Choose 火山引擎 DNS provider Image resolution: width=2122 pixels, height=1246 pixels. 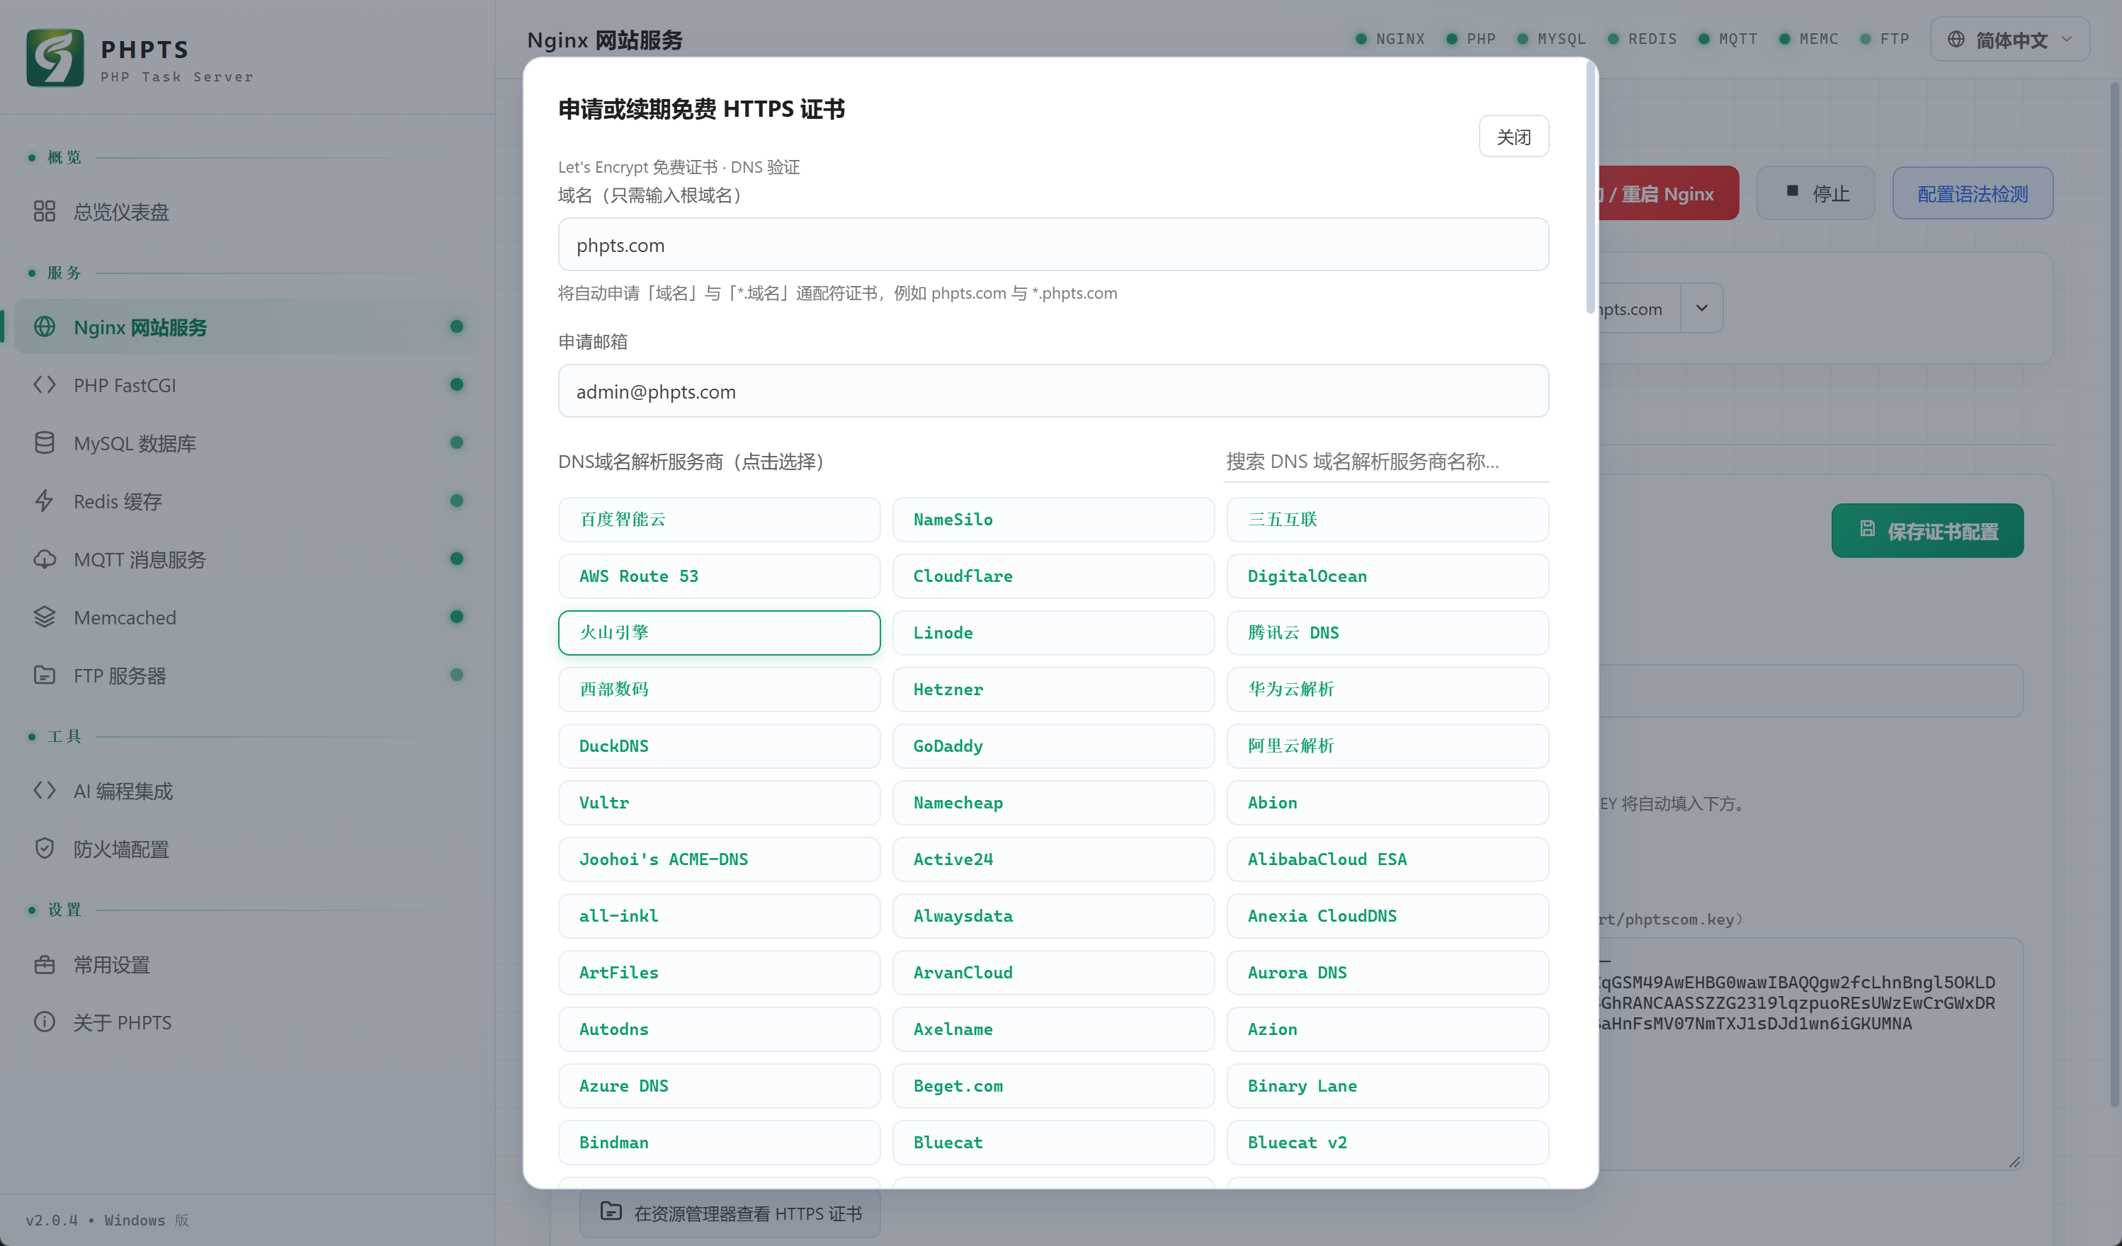719,632
